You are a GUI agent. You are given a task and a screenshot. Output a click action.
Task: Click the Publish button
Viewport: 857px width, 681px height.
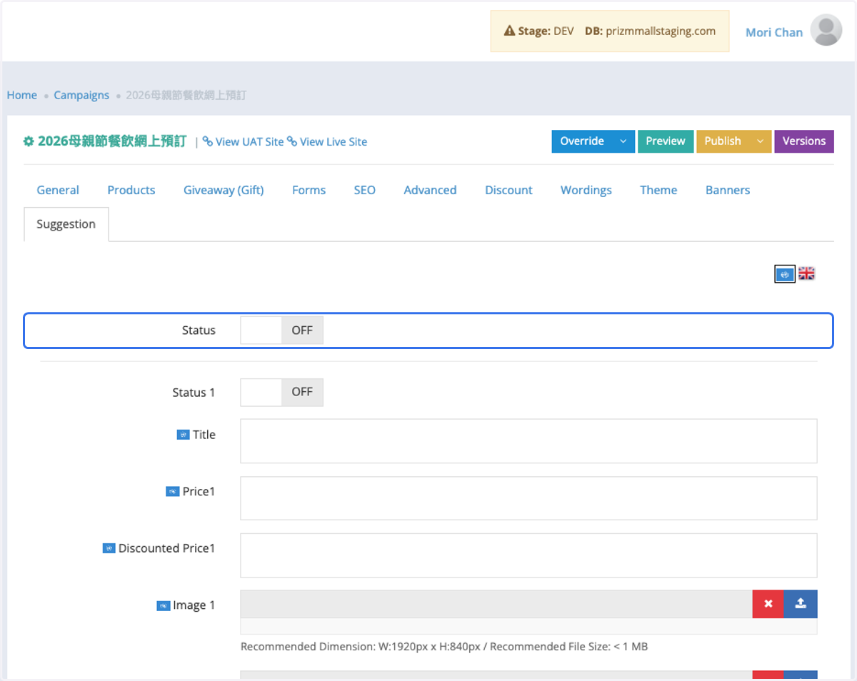point(723,141)
